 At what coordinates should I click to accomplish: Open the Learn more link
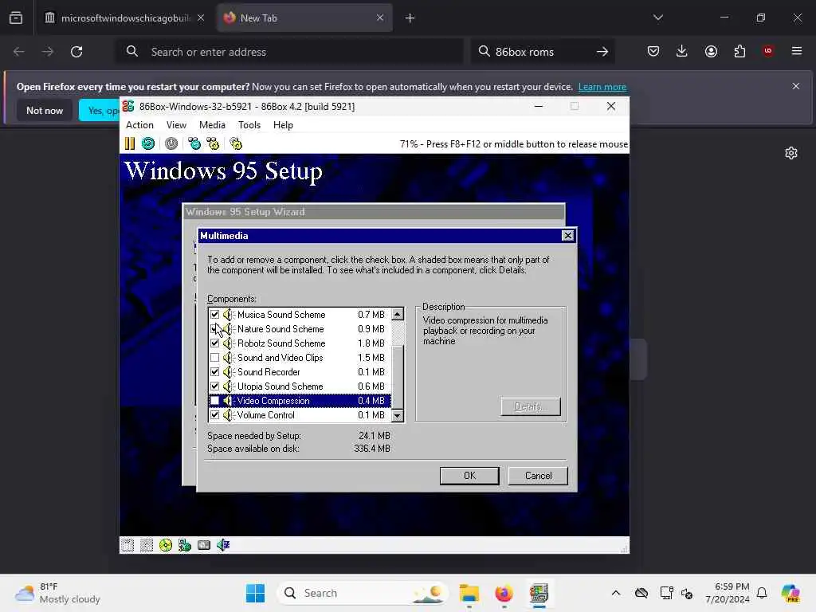coord(602,87)
